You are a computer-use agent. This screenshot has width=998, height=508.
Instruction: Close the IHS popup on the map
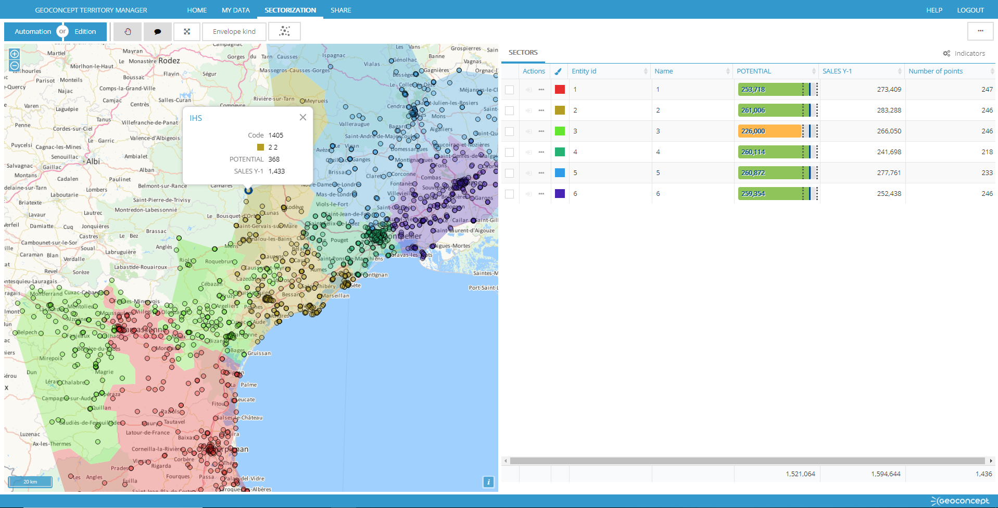click(x=303, y=117)
